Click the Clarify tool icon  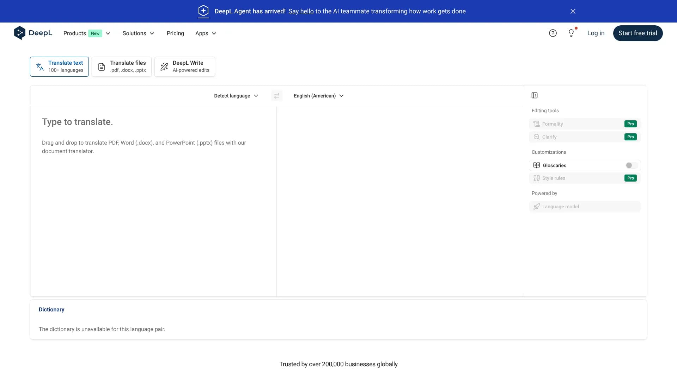pos(537,137)
